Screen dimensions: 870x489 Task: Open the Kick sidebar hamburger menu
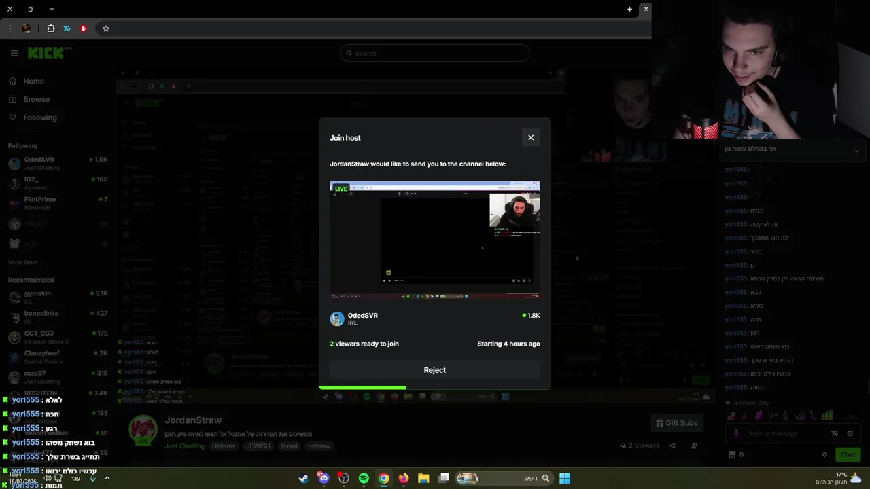14,53
